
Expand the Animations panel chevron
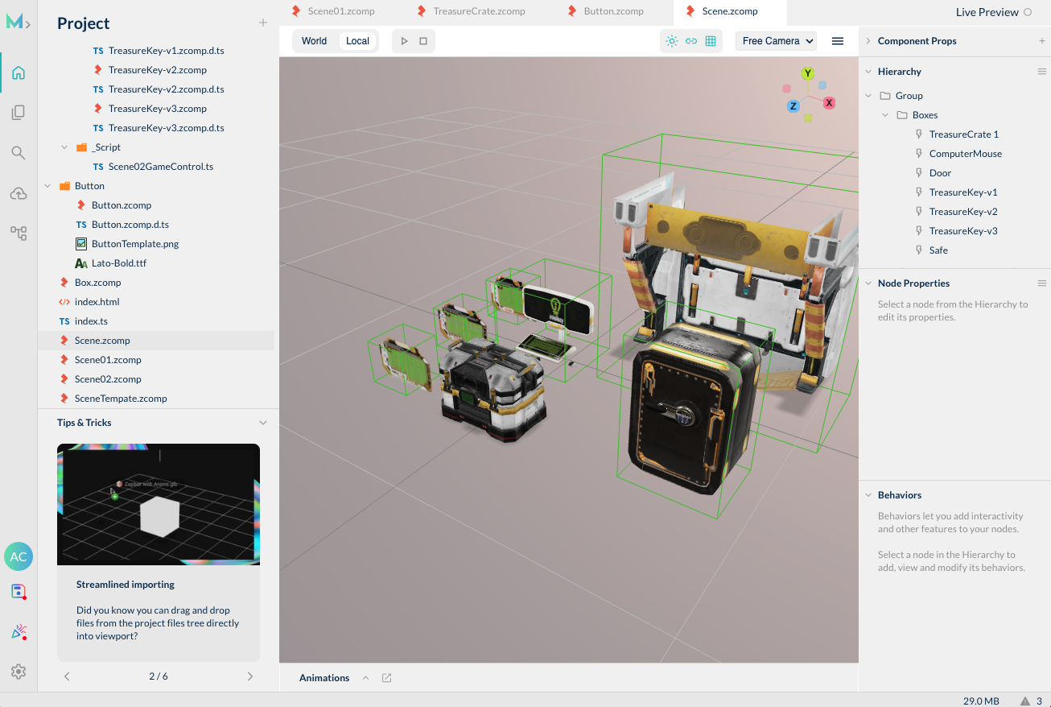[365, 678]
